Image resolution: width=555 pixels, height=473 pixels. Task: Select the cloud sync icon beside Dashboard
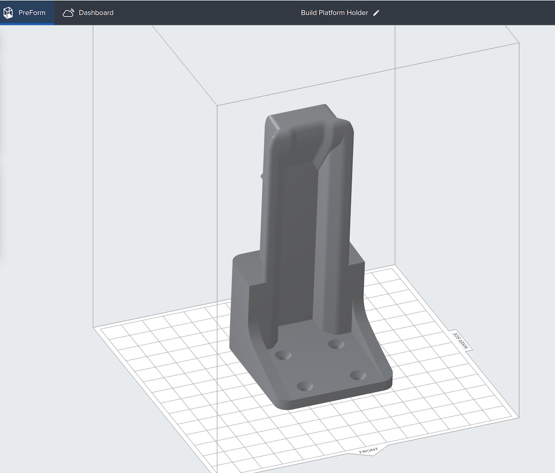[x=69, y=12]
